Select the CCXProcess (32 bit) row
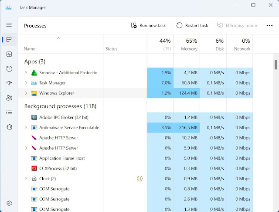This screenshot has height=212, width=279. 136,168
